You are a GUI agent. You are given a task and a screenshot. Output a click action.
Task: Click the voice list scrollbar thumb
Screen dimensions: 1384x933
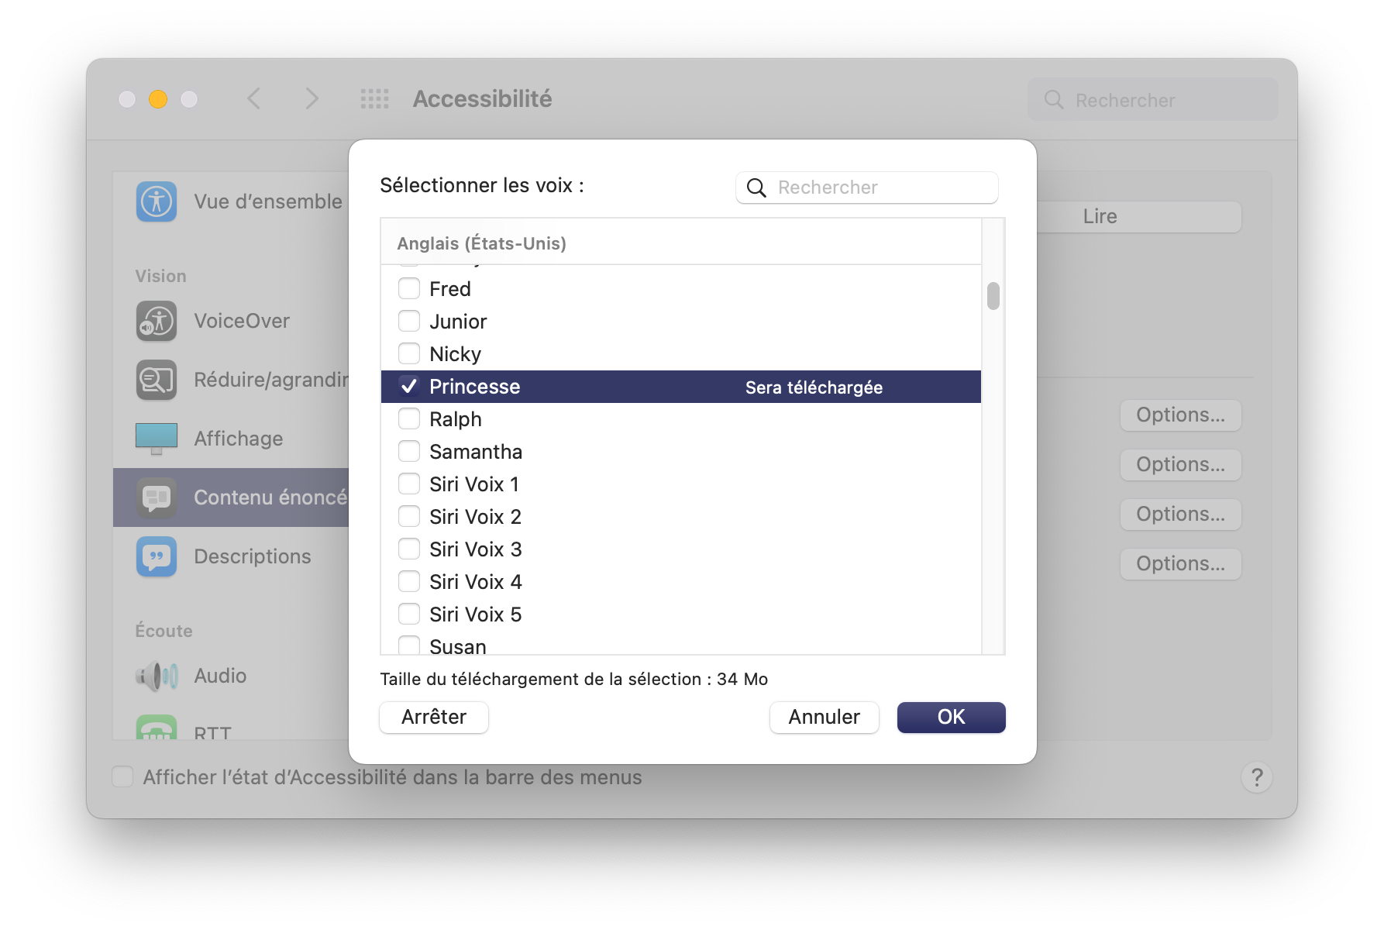[993, 295]
